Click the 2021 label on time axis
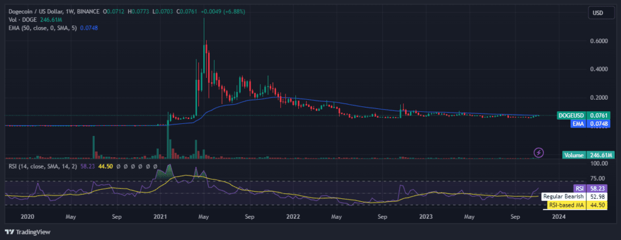Viewport: 621px width, 240px height. tap(160, 216)
